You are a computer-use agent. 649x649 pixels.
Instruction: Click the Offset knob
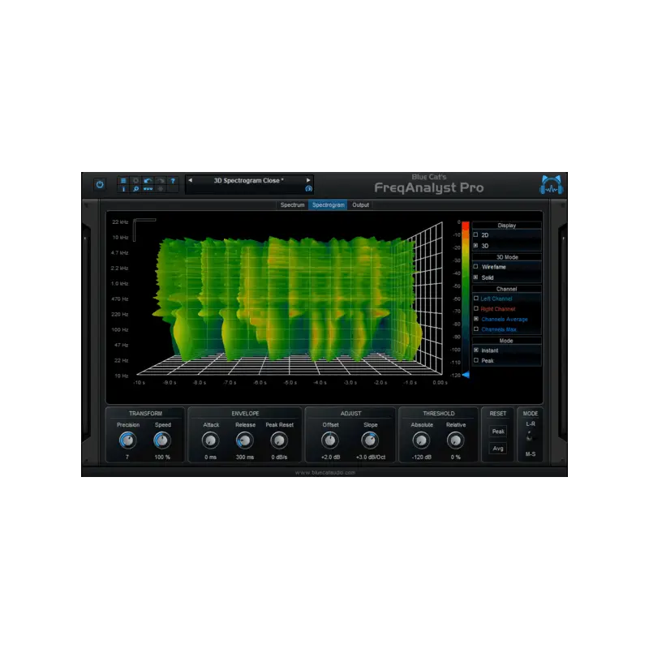(x=330, y=441)
